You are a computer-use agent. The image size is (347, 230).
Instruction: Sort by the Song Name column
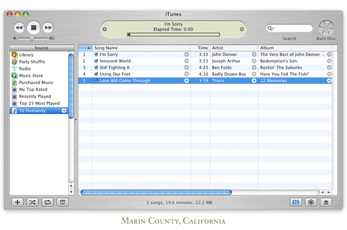[x=142, y=48]
